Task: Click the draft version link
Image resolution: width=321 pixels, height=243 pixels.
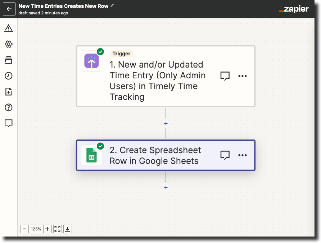Action: (x=23, y=13)
